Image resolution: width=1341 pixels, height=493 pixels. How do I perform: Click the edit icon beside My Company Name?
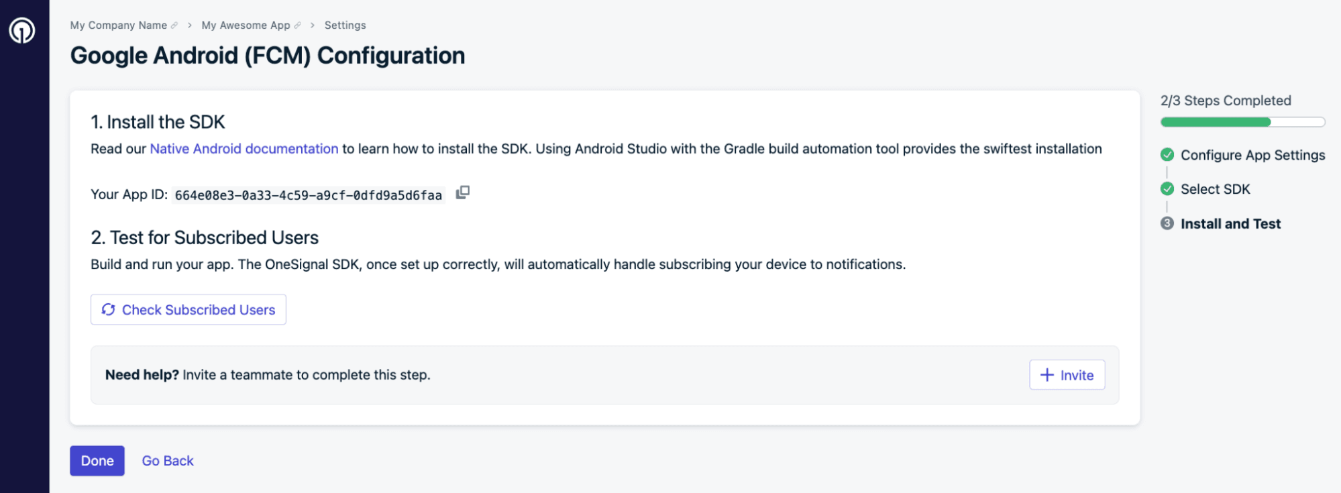(x=174, y=25)
